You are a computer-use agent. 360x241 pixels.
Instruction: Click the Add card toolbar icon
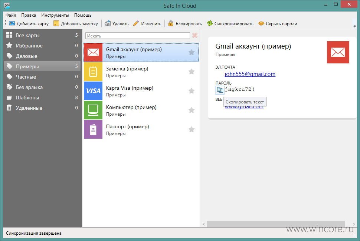click(x=12, y=23)
